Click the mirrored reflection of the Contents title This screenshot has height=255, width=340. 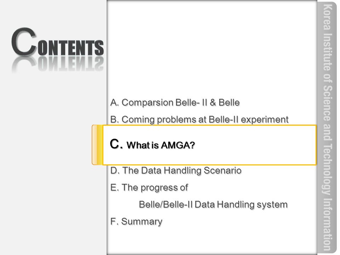tap(57, 64)
